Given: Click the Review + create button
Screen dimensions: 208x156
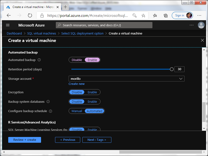Looking at the screenshot, I should 24,140.
